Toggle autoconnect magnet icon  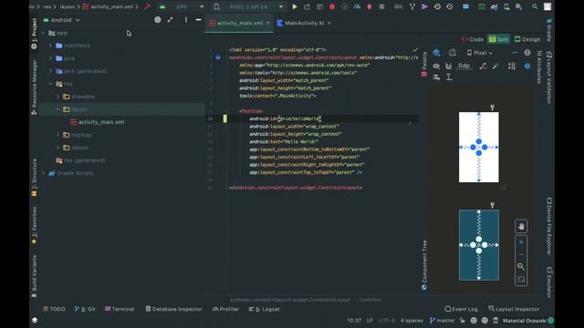tap(448, 67)
